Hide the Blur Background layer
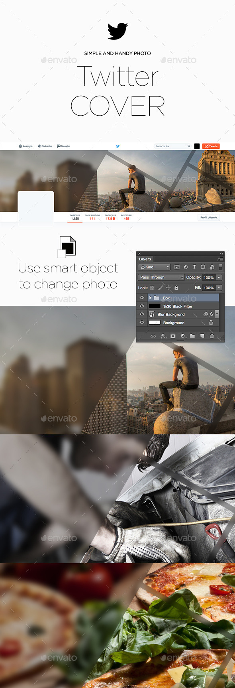Viewport: 235px width, 688px height. click(142, 314)
